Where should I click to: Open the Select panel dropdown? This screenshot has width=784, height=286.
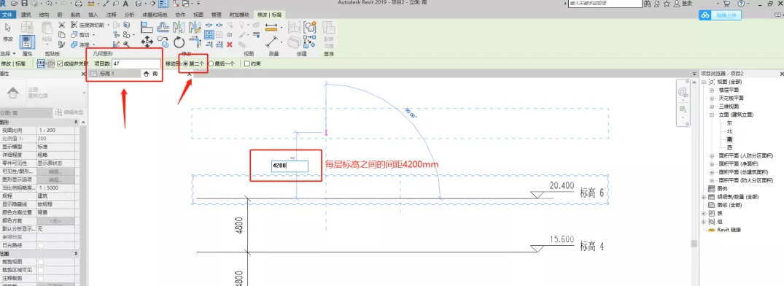8,53
